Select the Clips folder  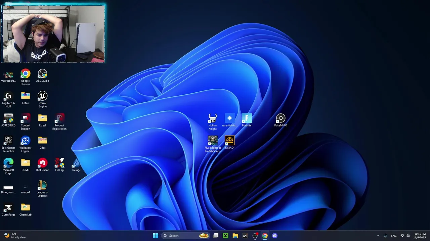tap(42, 143)
